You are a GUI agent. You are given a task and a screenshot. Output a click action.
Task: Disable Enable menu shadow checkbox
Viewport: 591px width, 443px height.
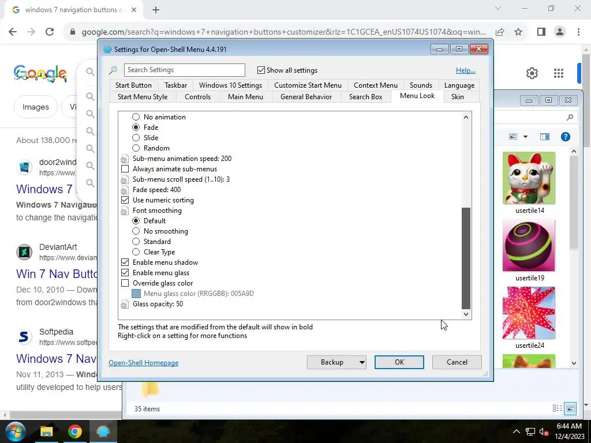(x=125, y=262)
